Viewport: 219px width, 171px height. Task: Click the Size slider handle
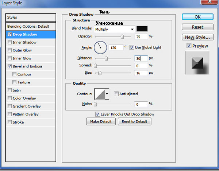100,73
